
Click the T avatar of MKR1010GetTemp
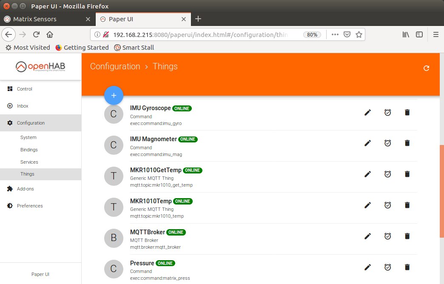click(114, 176)
